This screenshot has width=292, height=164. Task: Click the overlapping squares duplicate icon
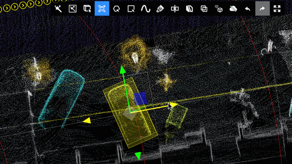tap(204, 9)
